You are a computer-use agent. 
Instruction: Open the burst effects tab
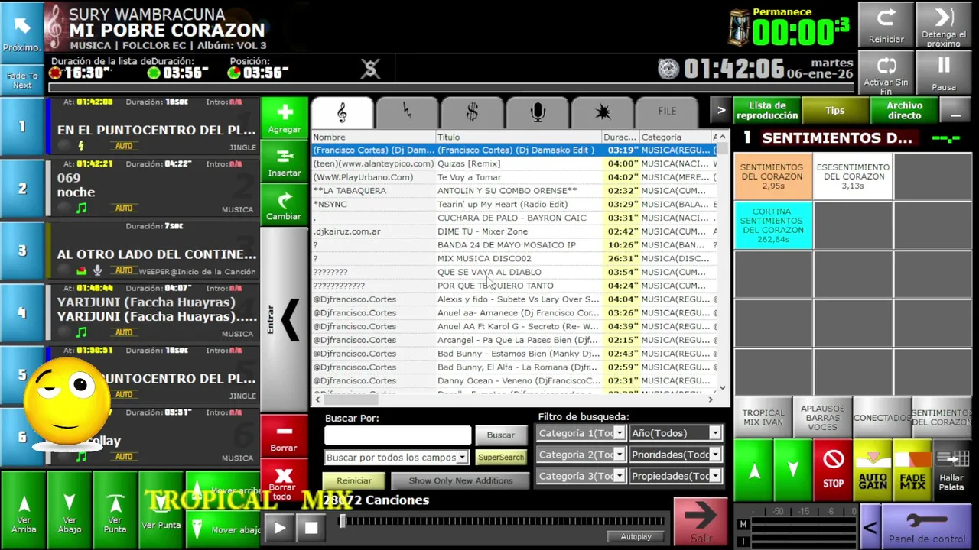[x=603, y=112]
